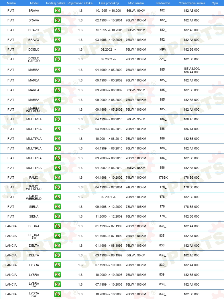Select the production dates 10.2001 -> 06.2010
The width and height of the screenshot is (224, 299).
(109, 139)
